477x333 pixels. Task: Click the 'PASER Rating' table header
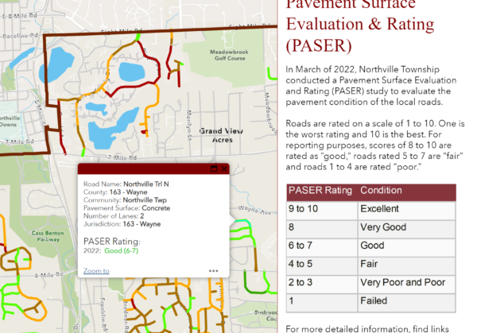click(x=320, y=191)
